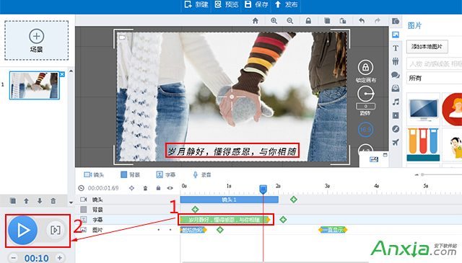The width and height of the screenshot is (462, 263).
Task: Open the speech bubble panel
Action: pos(396,75)
